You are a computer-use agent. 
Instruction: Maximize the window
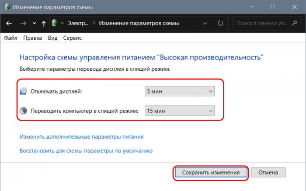click(x=273, y=7)
